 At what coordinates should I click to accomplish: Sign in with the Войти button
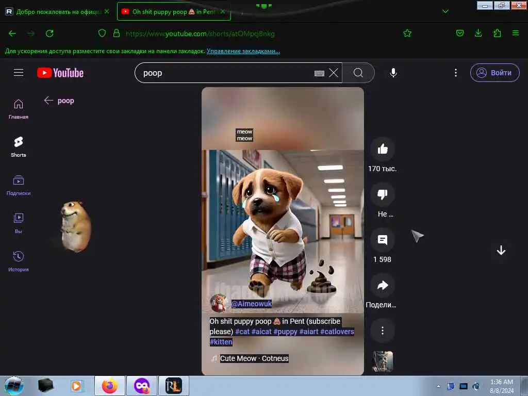tap(494, 73)
